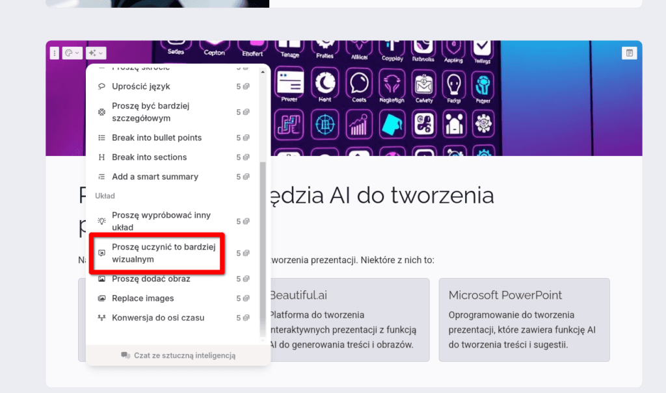Select 'Break into bullet points'
The height and width of the screenshot is (393, 666).
(x=173, y=138)
